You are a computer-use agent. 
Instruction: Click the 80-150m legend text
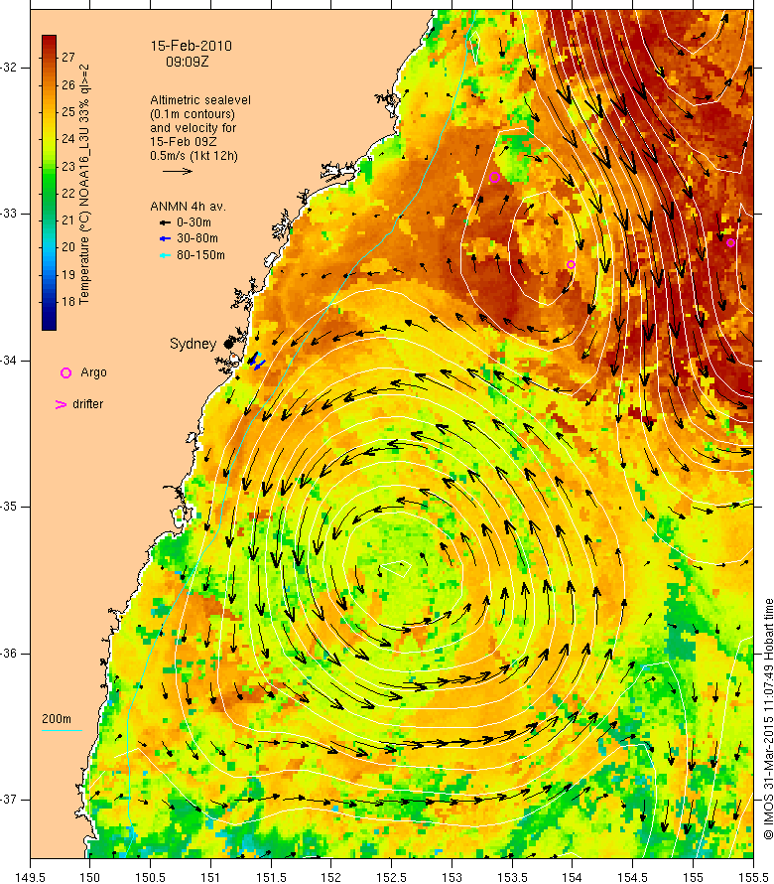coord(200,255)
